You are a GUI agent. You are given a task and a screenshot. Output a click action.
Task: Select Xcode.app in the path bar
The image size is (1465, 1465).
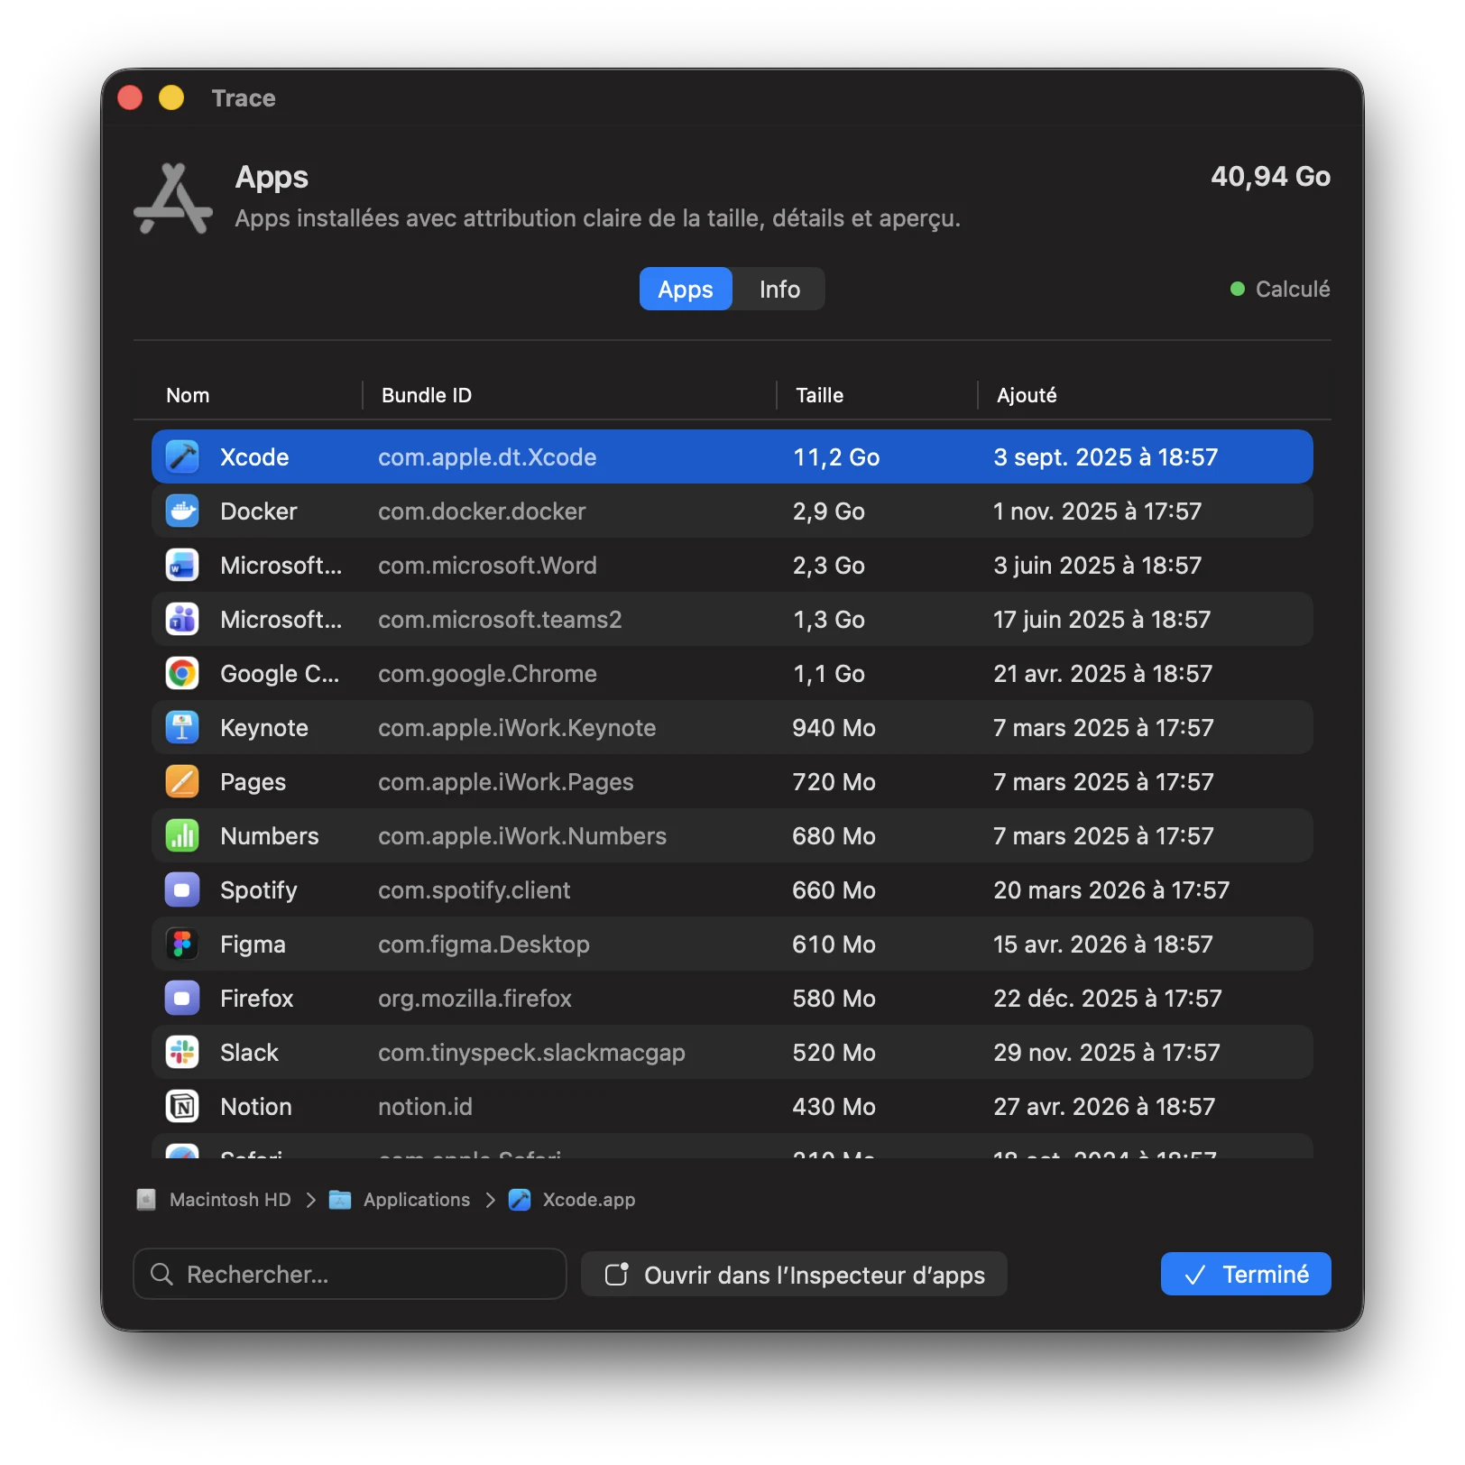coord(589,1200)
